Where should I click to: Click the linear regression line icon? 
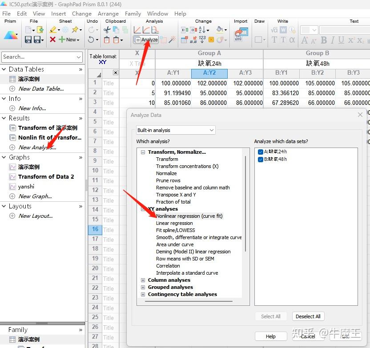(137, 30)
